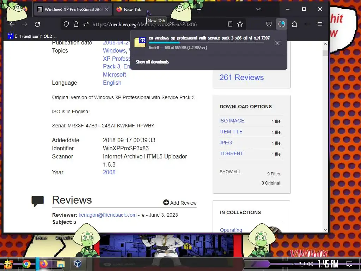
Task: Bookmark this page with the star icon
Action: coord(240,24)
